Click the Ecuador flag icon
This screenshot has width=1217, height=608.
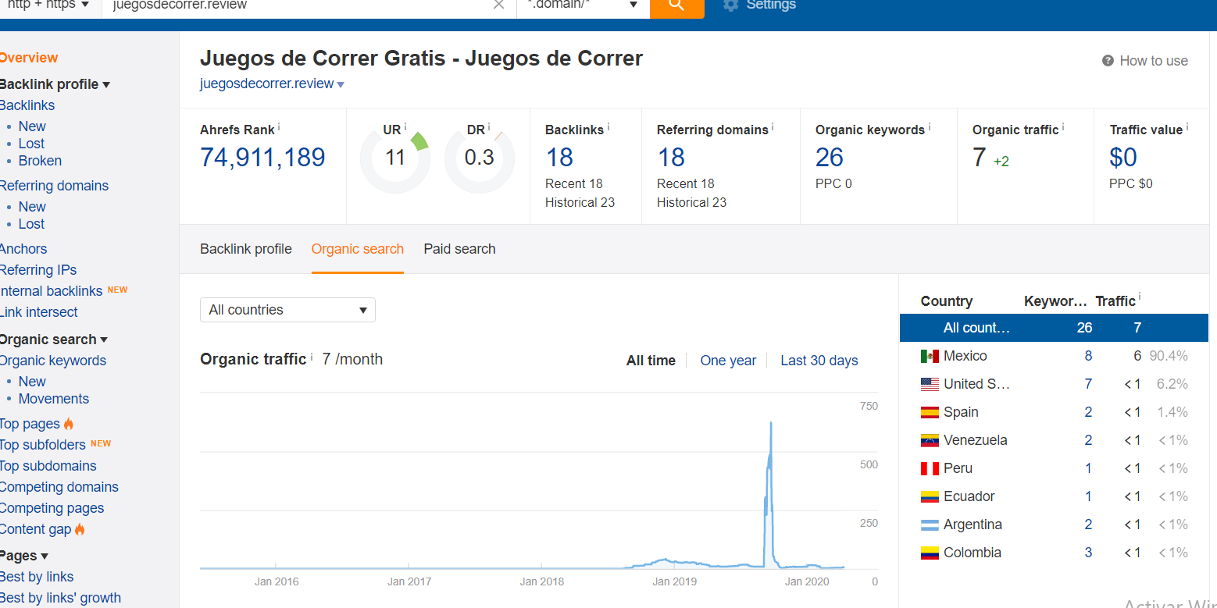pos(930,496)
